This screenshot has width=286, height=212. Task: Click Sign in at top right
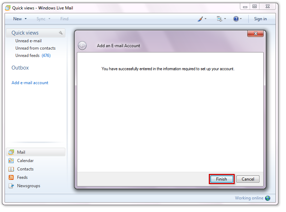(260, 19)
